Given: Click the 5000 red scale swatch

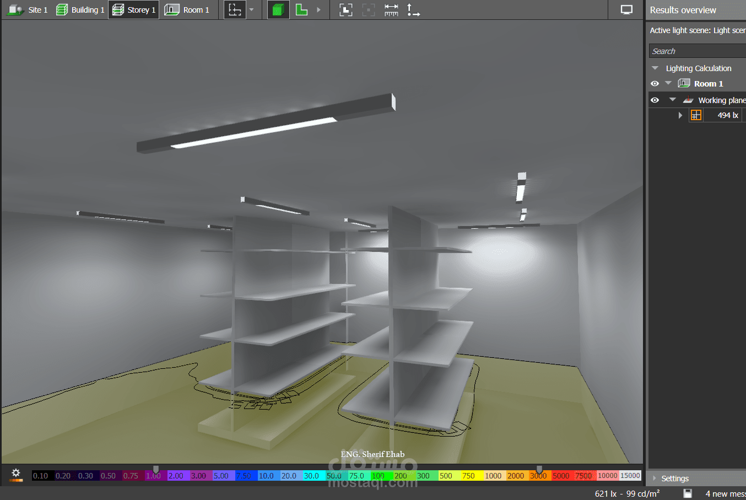Looking at the screenshot, I should click(x=561, y=476).
